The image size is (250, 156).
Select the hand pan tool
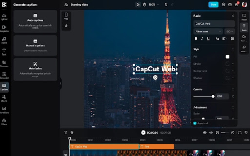(144, 5)
